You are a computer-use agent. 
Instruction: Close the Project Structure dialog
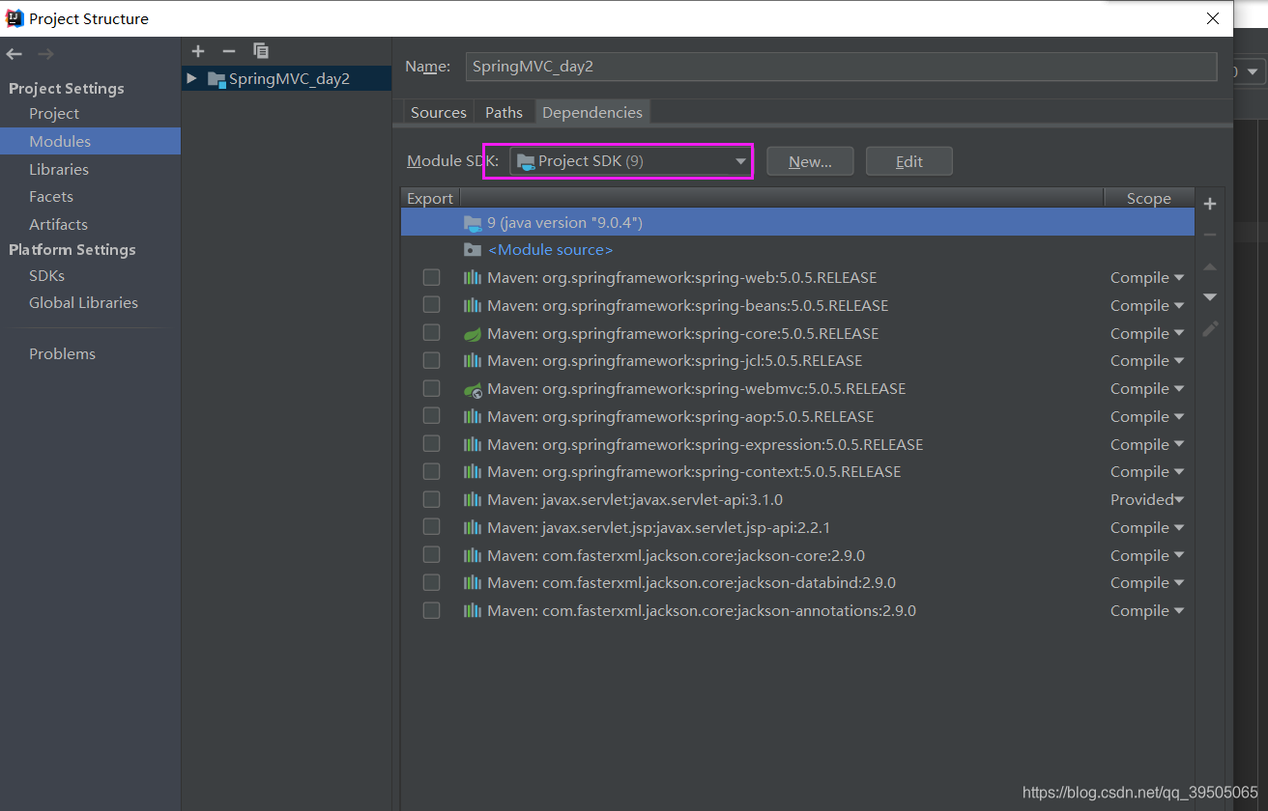(1213, 18)
